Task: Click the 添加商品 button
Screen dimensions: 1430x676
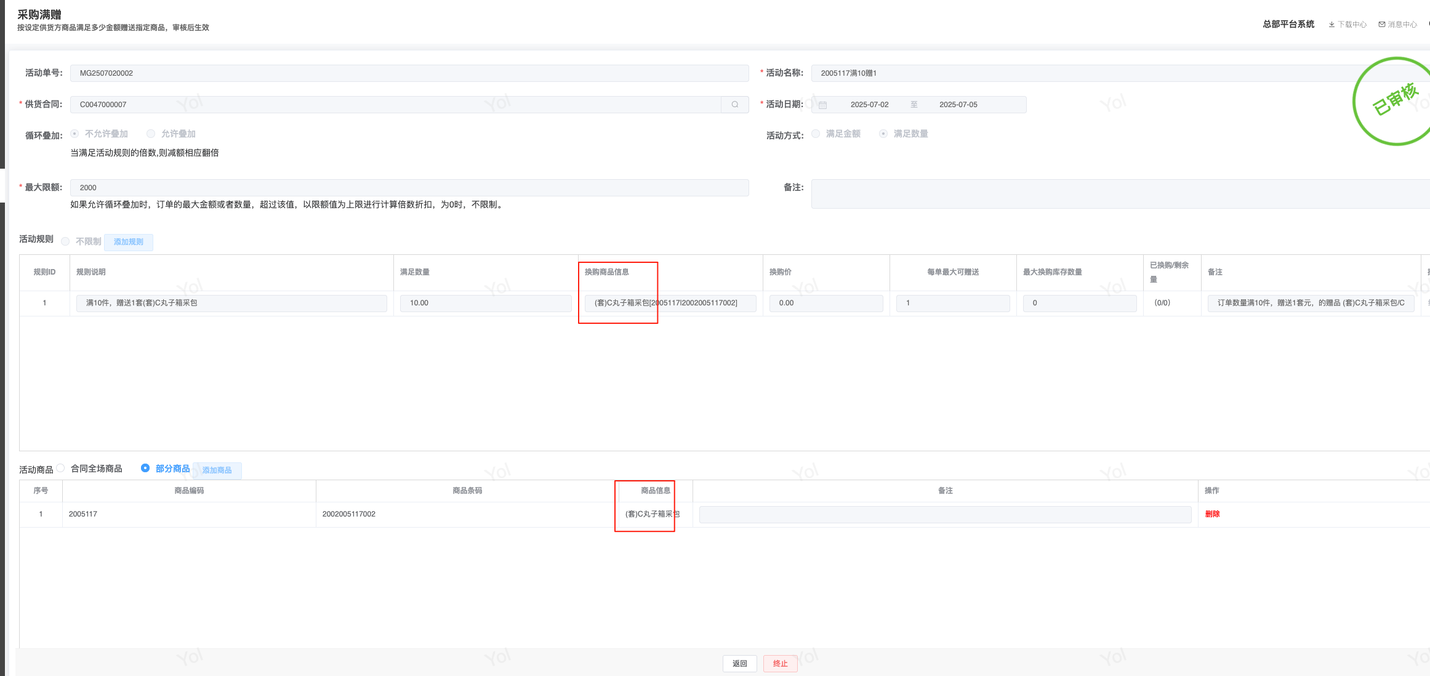Action: click(217, 470)
